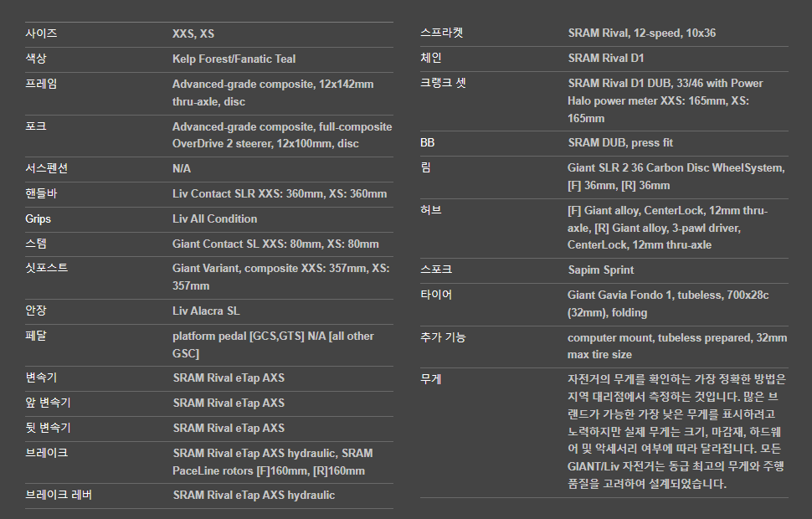Select the Liv Alacra SL saddle value

(x=206, y=311)
